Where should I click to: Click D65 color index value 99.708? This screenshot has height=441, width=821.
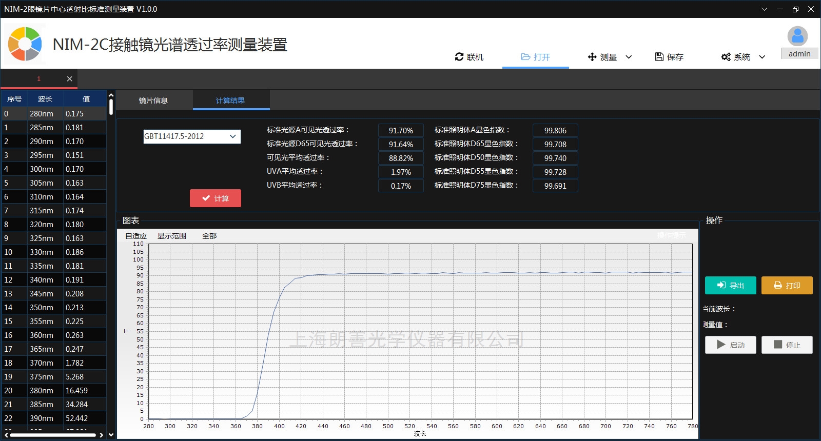tap(555, 145)
